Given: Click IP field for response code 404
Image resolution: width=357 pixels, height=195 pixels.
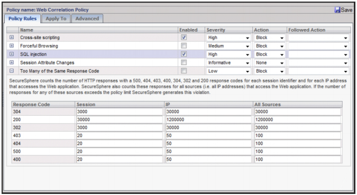Looking at the screenshot, I should pos(208,144).
